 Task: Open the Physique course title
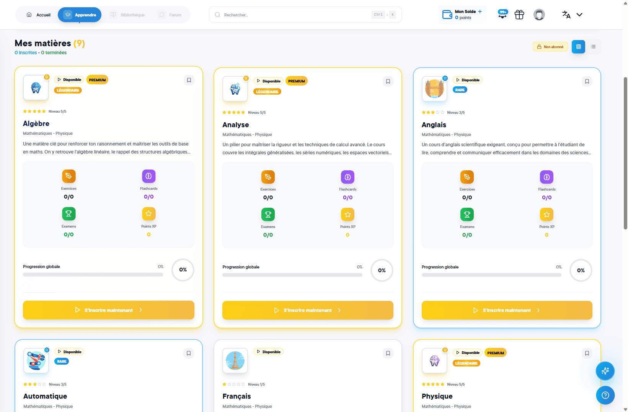[x=437, y=396]
